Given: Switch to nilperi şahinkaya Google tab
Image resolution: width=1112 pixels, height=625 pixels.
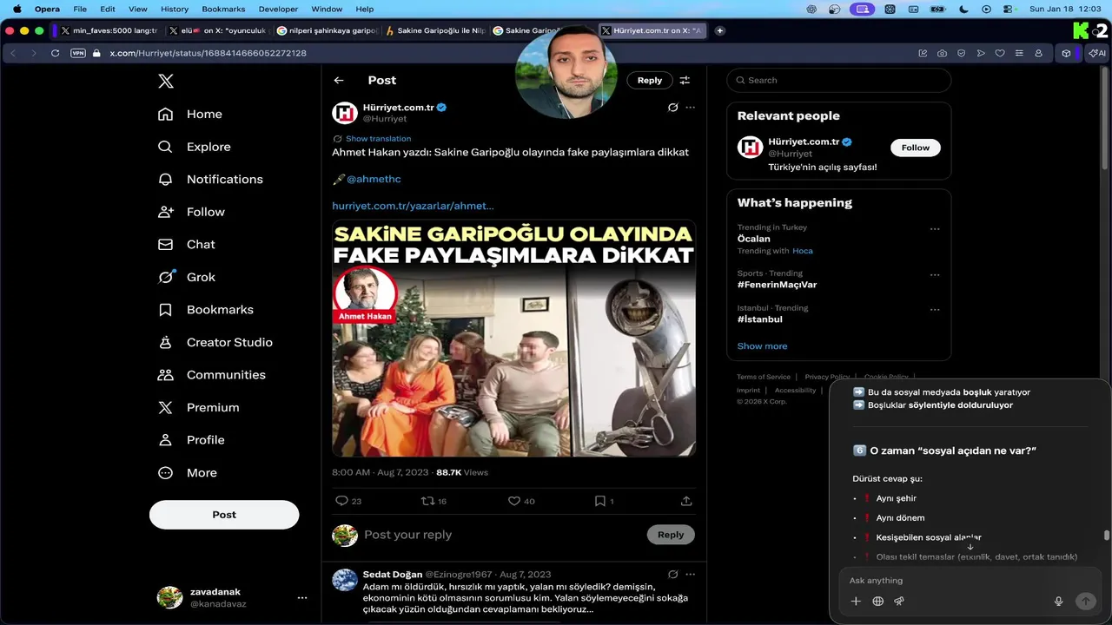Looking at the screenshot, I should (328, 30).
